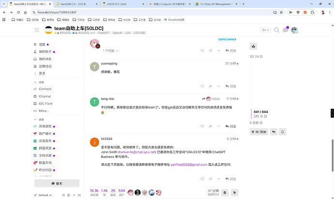This screenshot has height=199, width=334.
Task: Reload the page in the browser
Action: pos(18,13)
